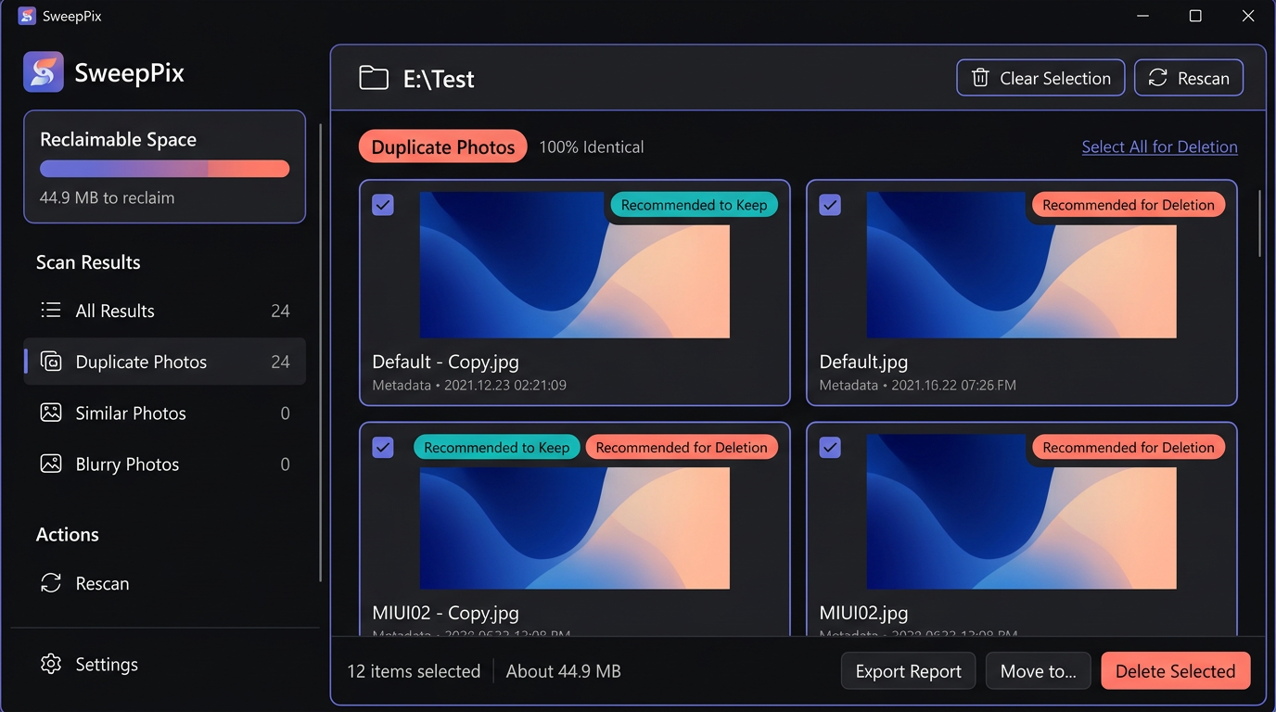Minimize the SweepPix window
The width and height of the screenshot is (1276, 712).
[1142, 16]
